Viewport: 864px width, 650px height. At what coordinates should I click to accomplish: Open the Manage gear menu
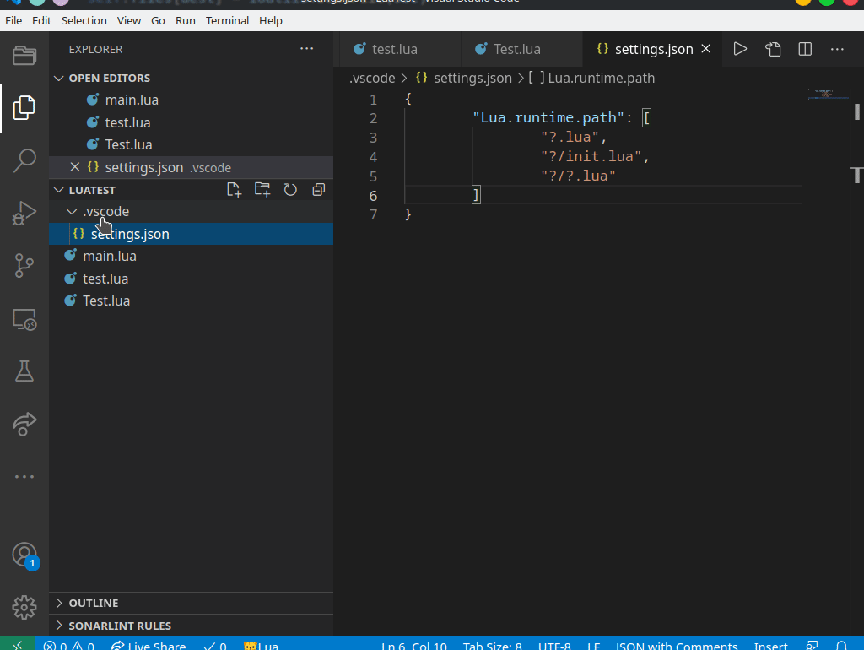[x=24, y=608]
